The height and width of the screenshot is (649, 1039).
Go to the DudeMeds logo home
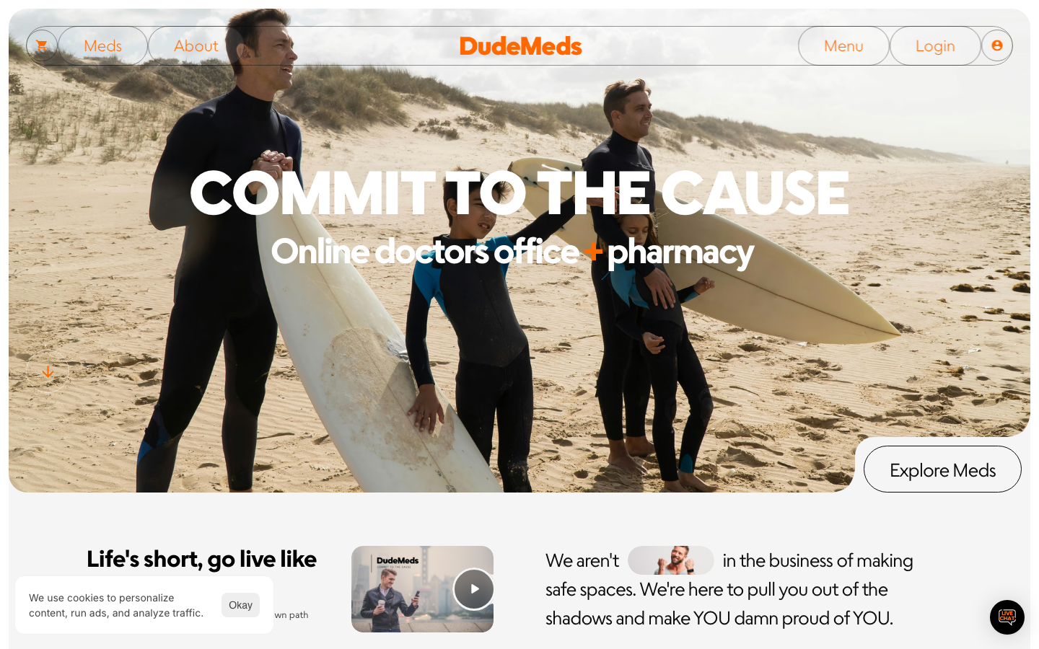[520, 46]
